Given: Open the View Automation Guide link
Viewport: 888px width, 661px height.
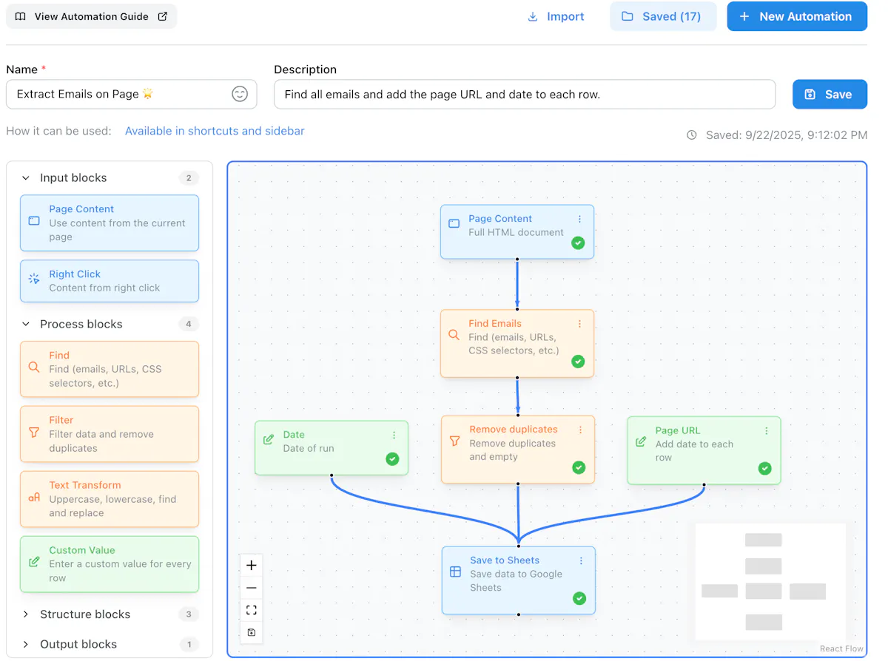Looking at the screenshot, I should point(91,16).
